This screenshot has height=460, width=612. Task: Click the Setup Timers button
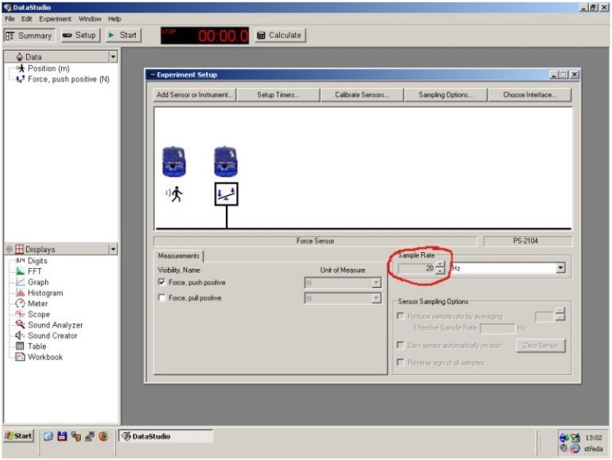click(278, 94)
